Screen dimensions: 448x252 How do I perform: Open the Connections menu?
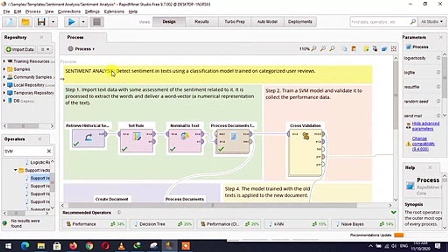click(69, 12)
